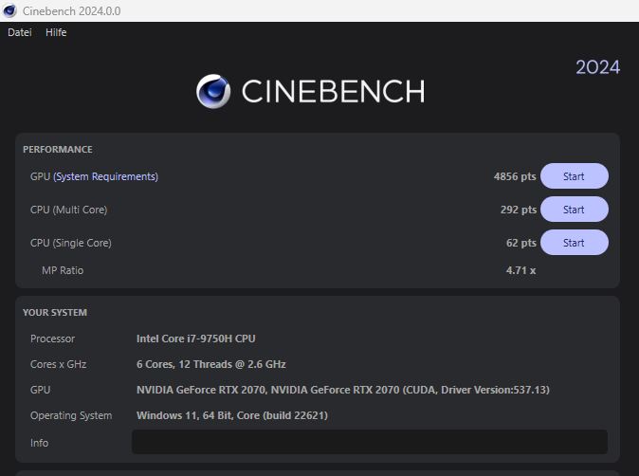Click the NVIDIA GeForce RTX 2070 GPU line
Viewport: 639px width, 476px height.
(343, 390)
